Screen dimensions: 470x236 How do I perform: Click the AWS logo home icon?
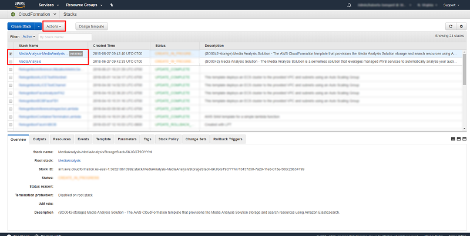click(x=20, y=5)
